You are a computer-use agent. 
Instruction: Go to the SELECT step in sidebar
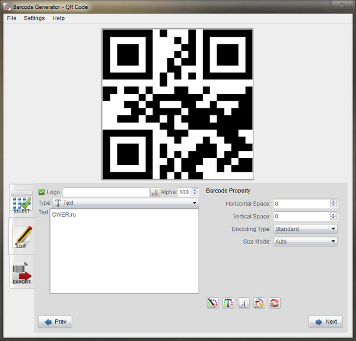coord(22,201)
